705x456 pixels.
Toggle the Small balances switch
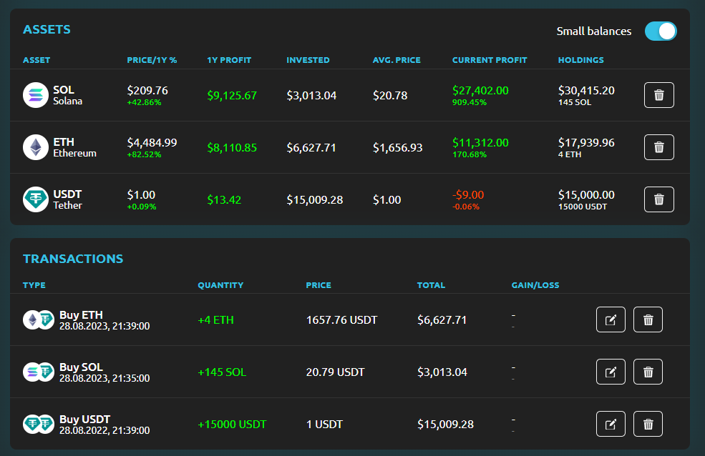[x=660, y=31]
